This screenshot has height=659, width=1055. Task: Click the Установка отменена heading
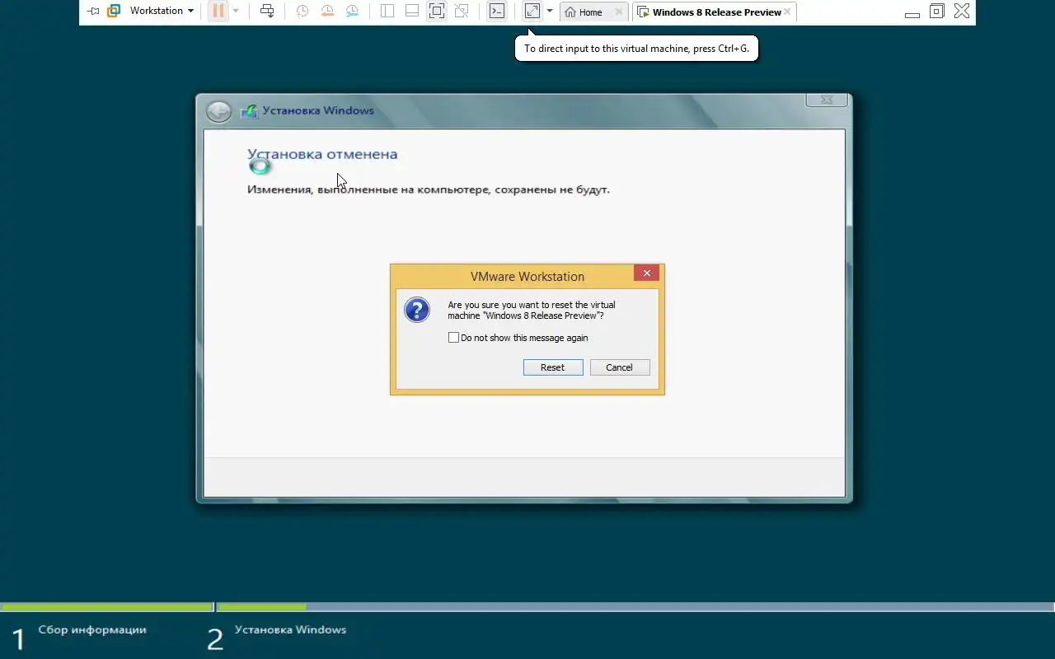(x=322, y=154)
